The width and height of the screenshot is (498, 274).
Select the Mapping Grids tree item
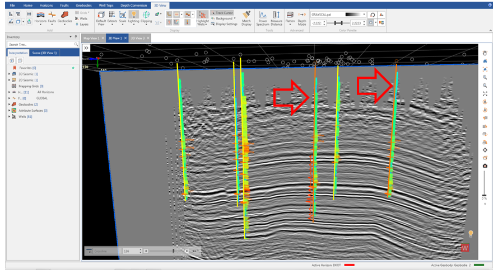(27, 86)
